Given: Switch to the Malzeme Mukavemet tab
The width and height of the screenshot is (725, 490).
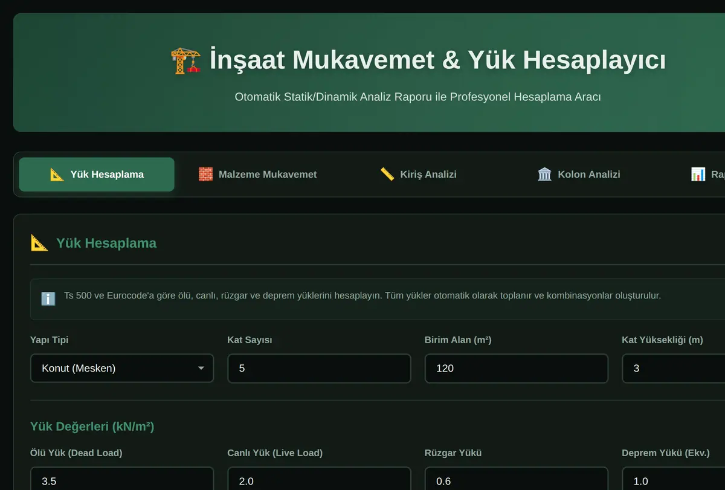Looking at the screenshot, I should click(x=258, y=175).
